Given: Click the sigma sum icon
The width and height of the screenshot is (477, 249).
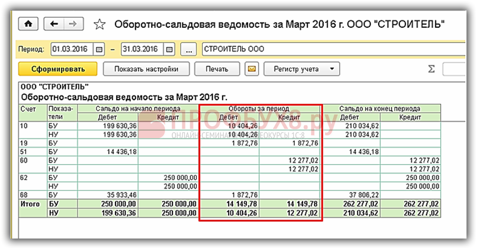Looking at the screenshot, I should click(x=432, y=69).
